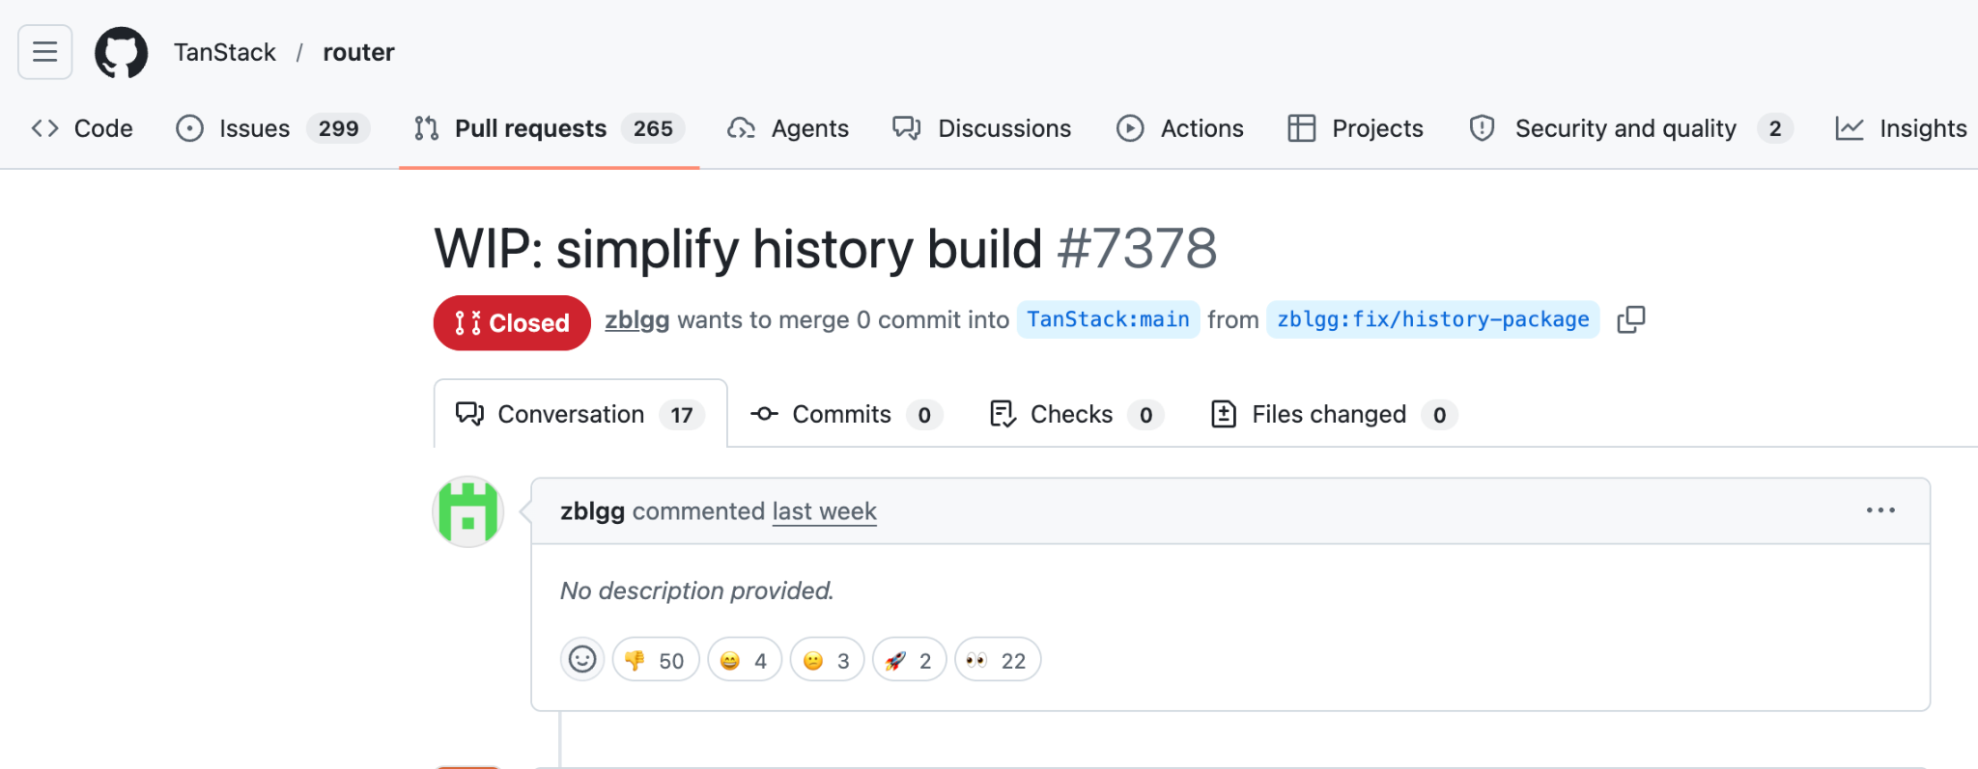
Task: Open zblgg:fix/history-package head branch link
Action: pyautogui.click(x=1433, y=319)
